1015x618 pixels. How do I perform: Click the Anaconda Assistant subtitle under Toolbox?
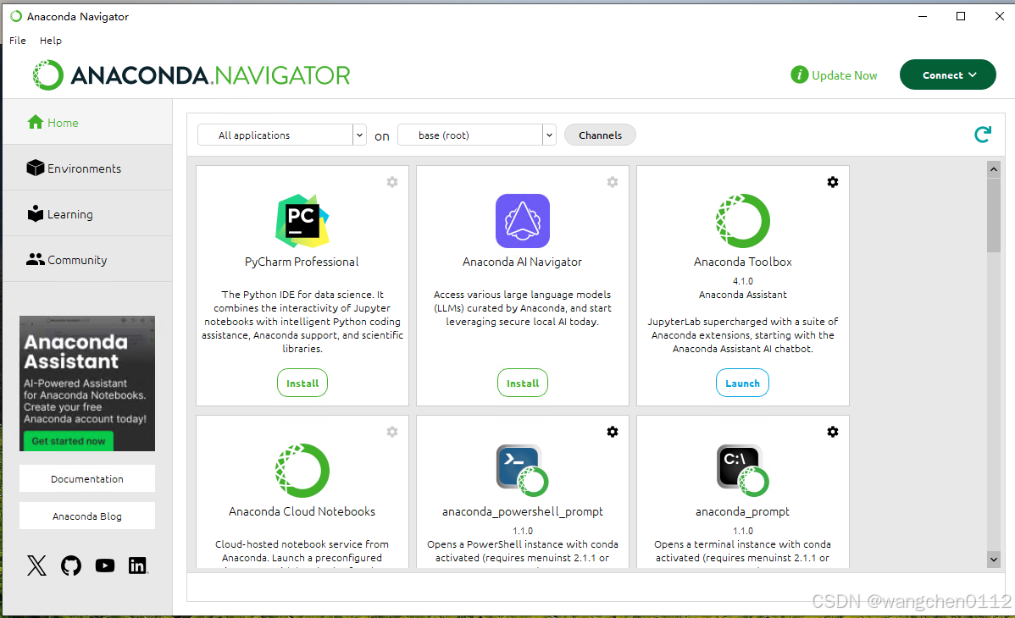click(742, 295)
